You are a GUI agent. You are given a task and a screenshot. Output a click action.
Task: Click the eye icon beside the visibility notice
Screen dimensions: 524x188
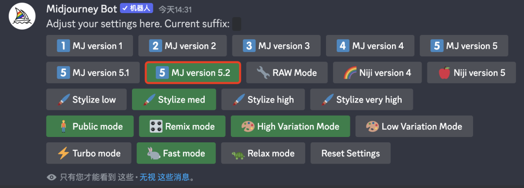point(51,177)
